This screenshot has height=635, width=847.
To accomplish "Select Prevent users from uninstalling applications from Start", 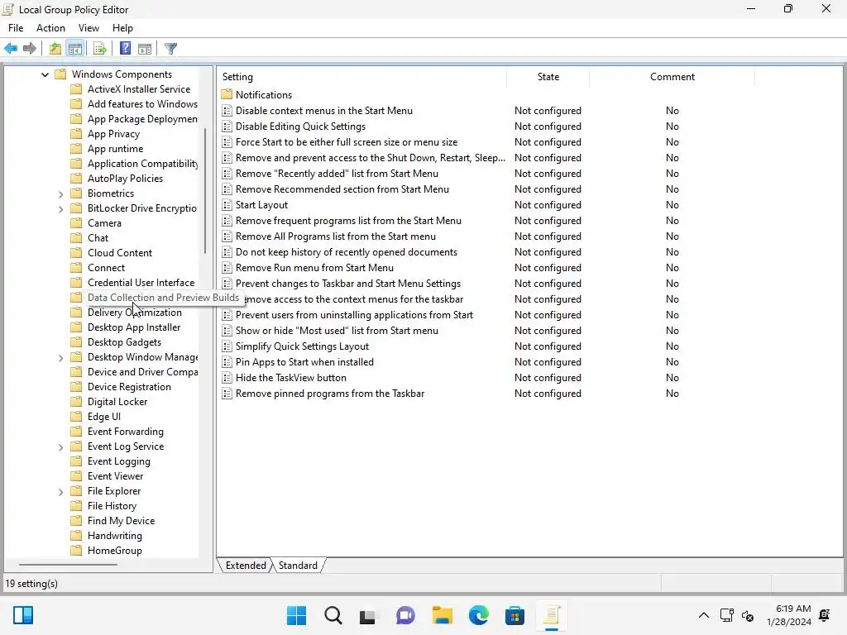I will click(x=354, y=315).
